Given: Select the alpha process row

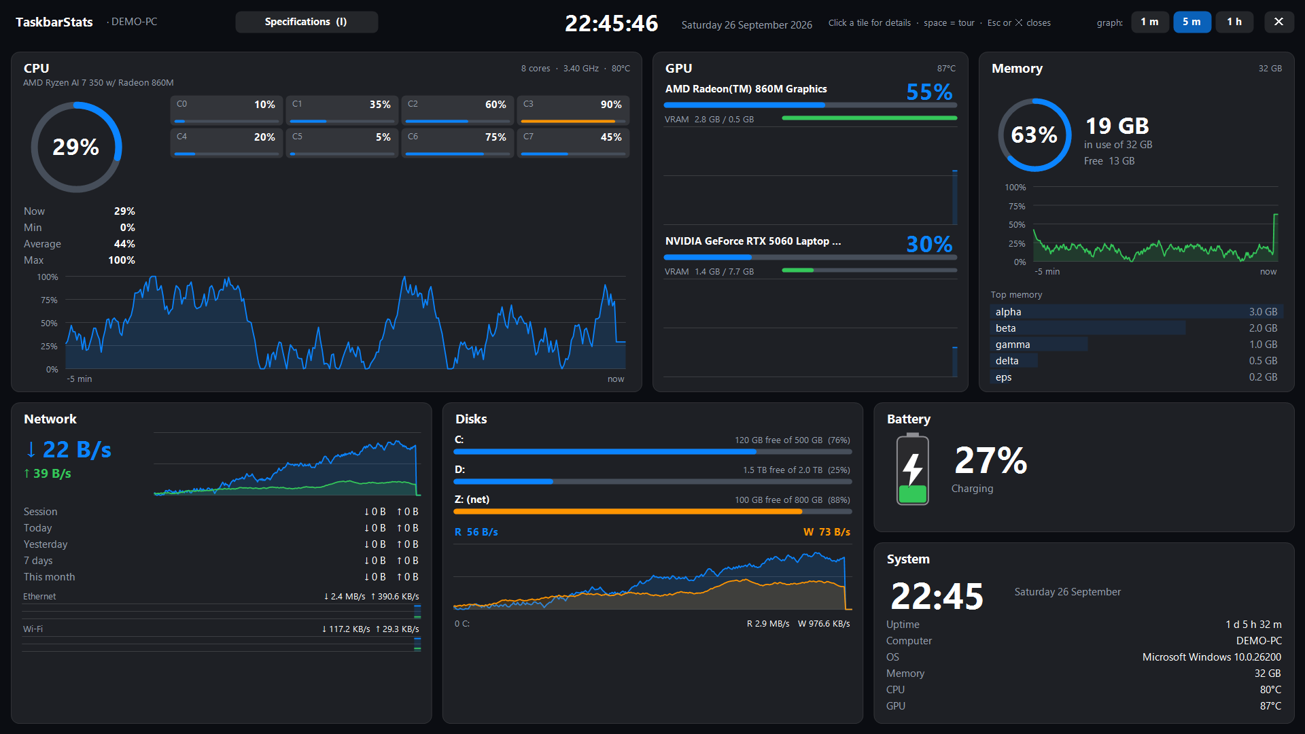Looking at the screenshot, I should (1136, 312).
